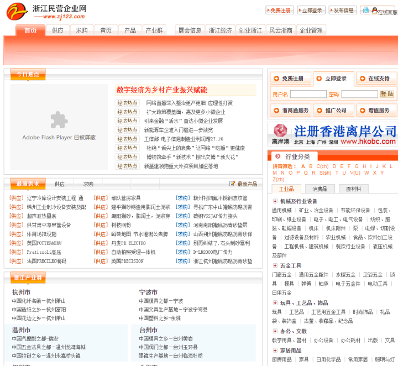Click the QQ penguin online service icon

point(374,10)
